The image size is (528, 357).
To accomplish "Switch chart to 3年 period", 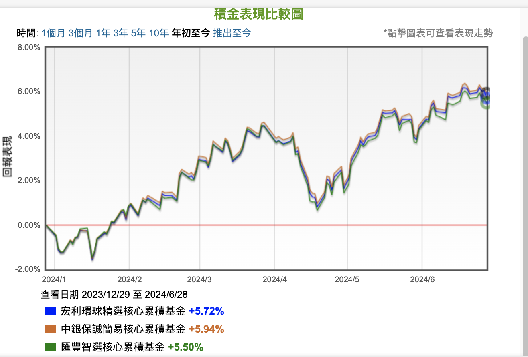I will [x=120, y=33].
